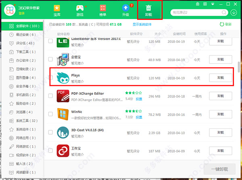Viewport: 242px width, 180px height.
Task: Switch to the 榜单 rankings tab
Action: [103, 11]
